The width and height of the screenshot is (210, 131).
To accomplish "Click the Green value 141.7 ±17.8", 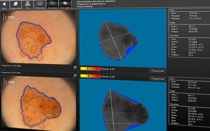I will click(196, 117).
